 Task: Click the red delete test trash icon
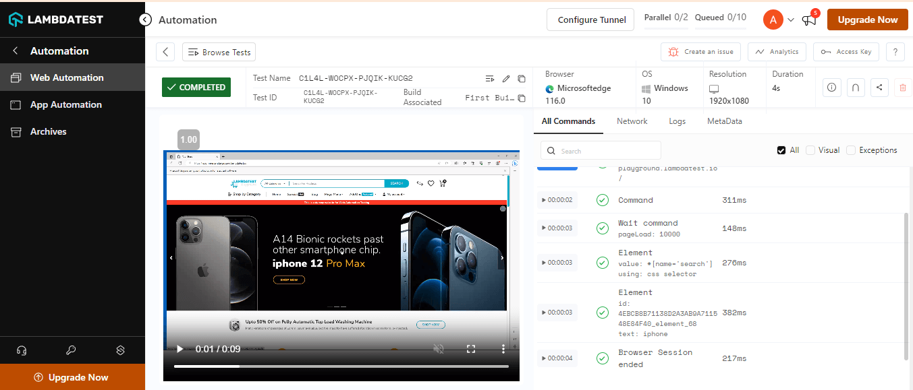click(x=902, y=87)
